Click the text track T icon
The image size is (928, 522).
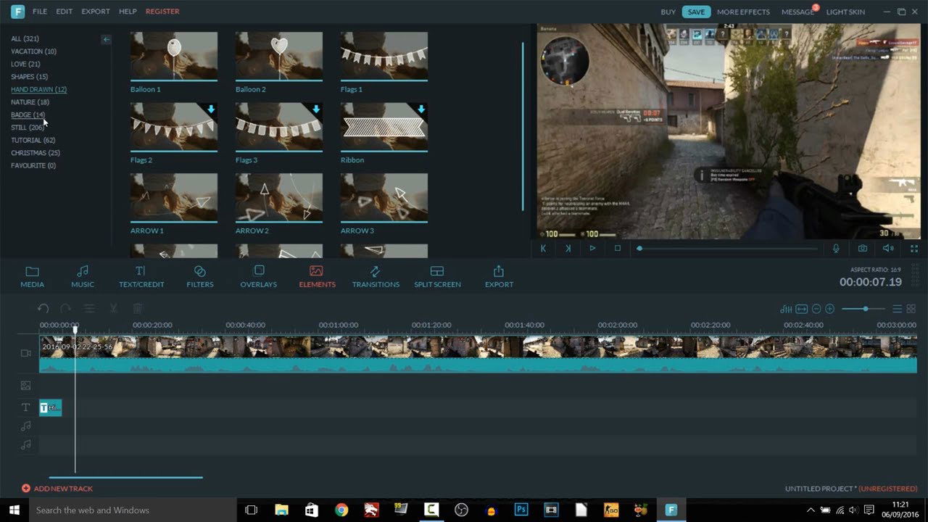click(26, 407)
